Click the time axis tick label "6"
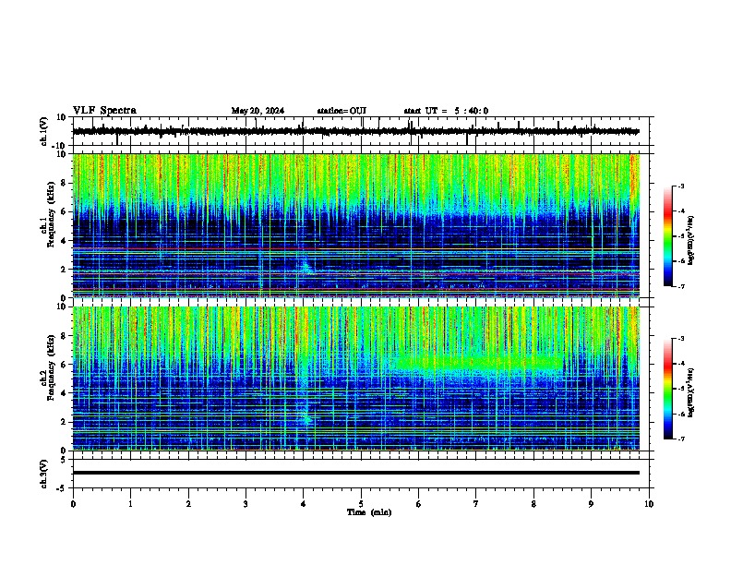The height and width of the screenshot is (565, 731). coord(419,504)
